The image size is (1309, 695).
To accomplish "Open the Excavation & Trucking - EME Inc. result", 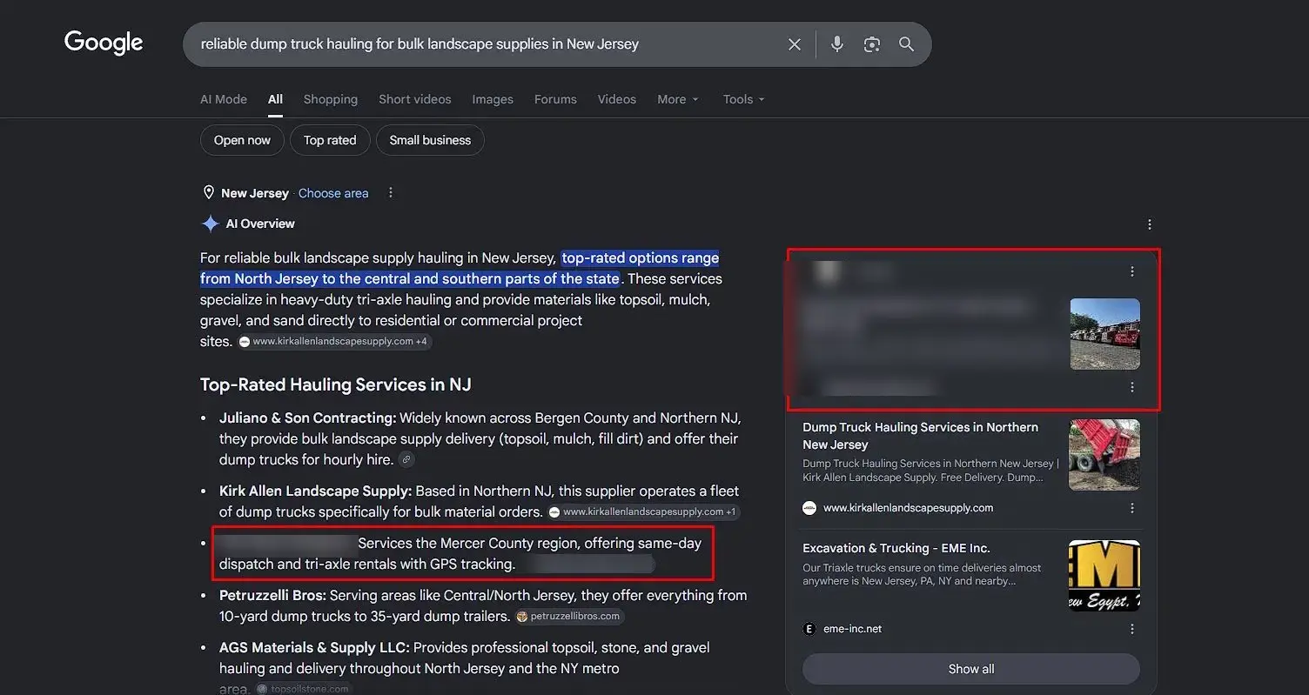I will click(x=896, y=548).
